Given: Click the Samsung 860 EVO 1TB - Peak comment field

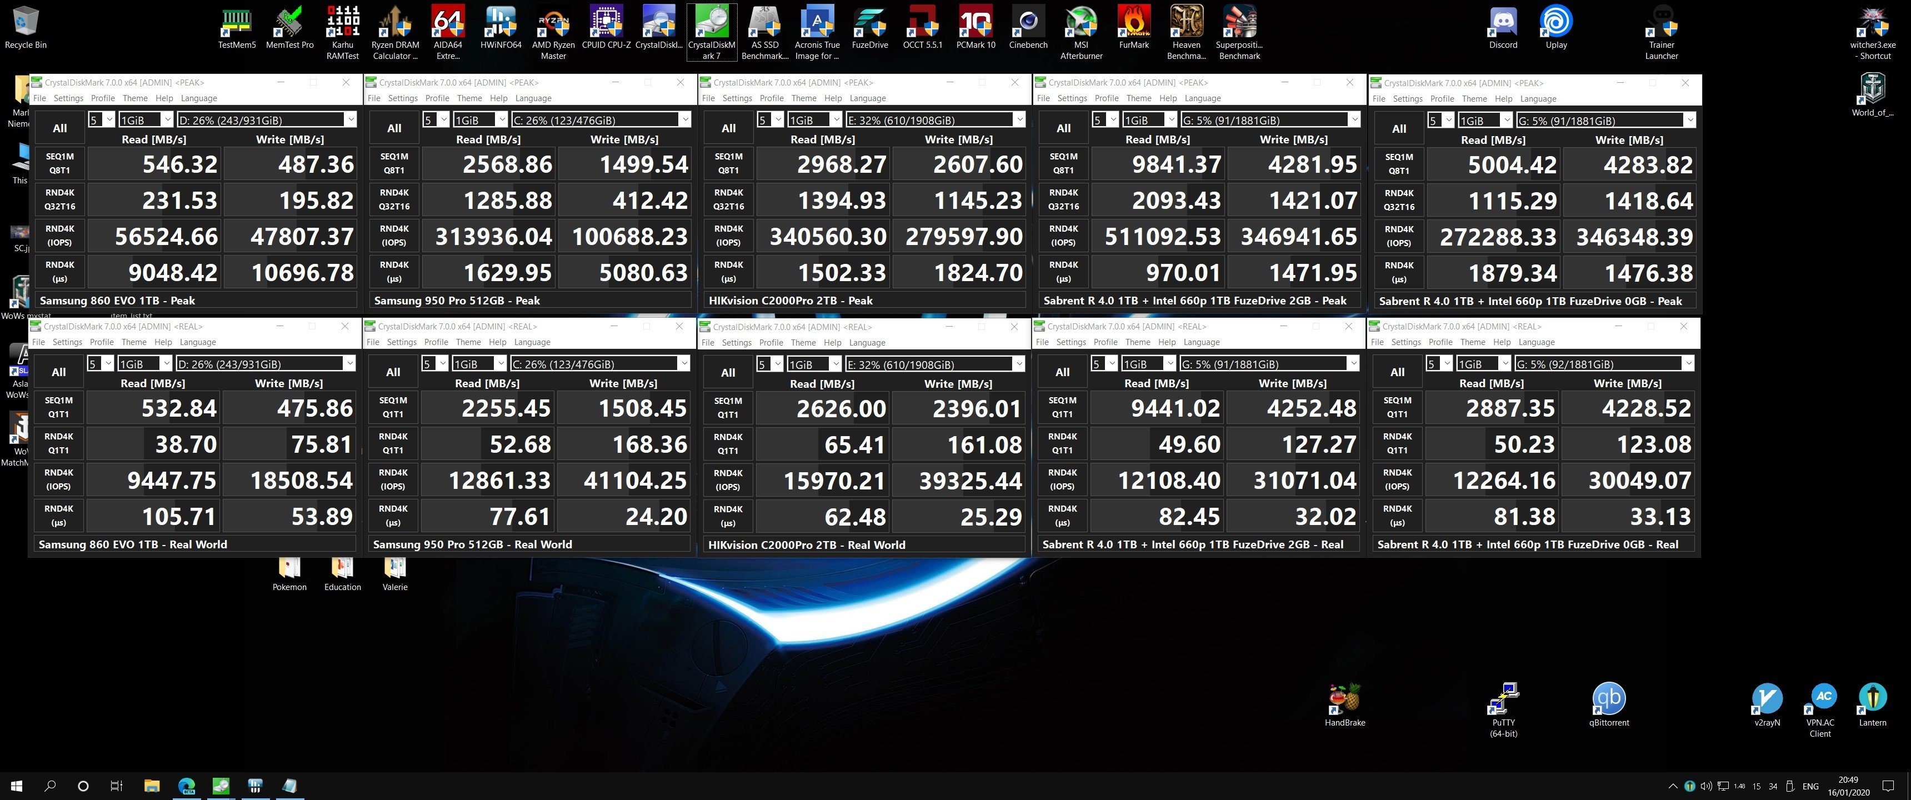Looking at the screenshot, I should (196, 301).
